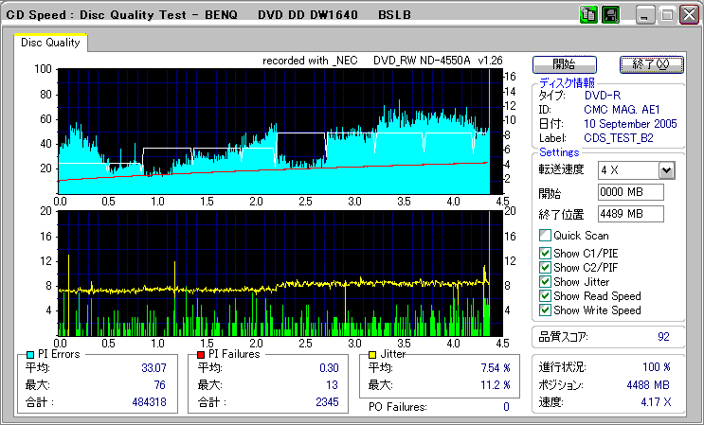Viewport: 704px width, 425px height.
Task: Toggle the Show C2/PIF checkbox
Action: pos(545,268)
